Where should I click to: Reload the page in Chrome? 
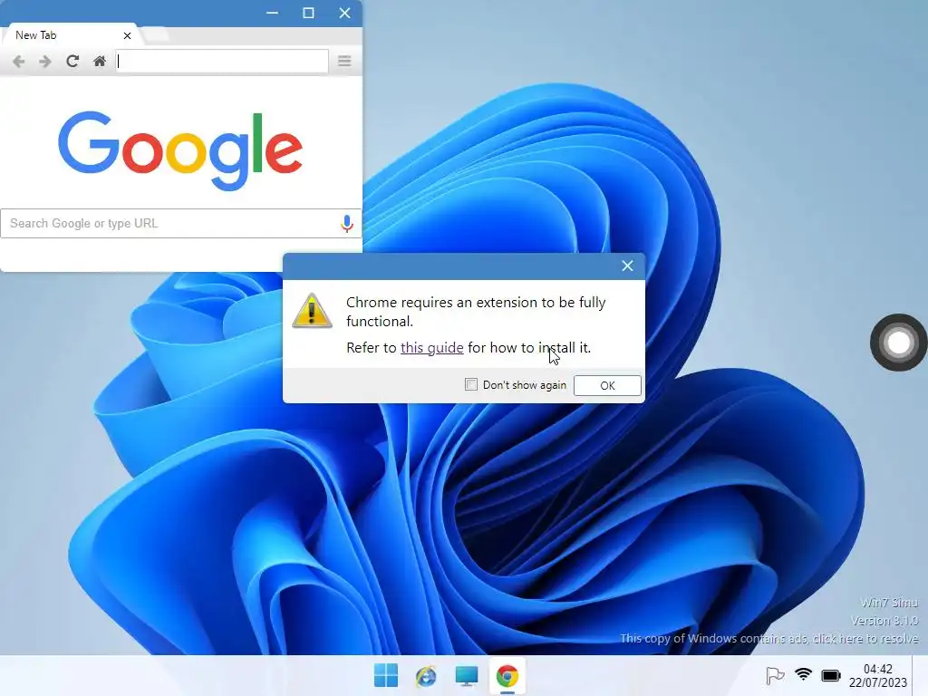72,61
